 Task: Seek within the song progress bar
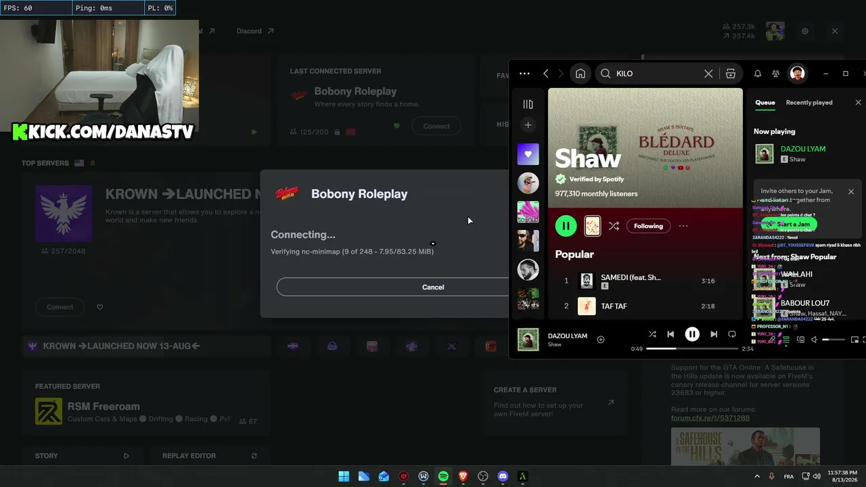coord(692,348)
